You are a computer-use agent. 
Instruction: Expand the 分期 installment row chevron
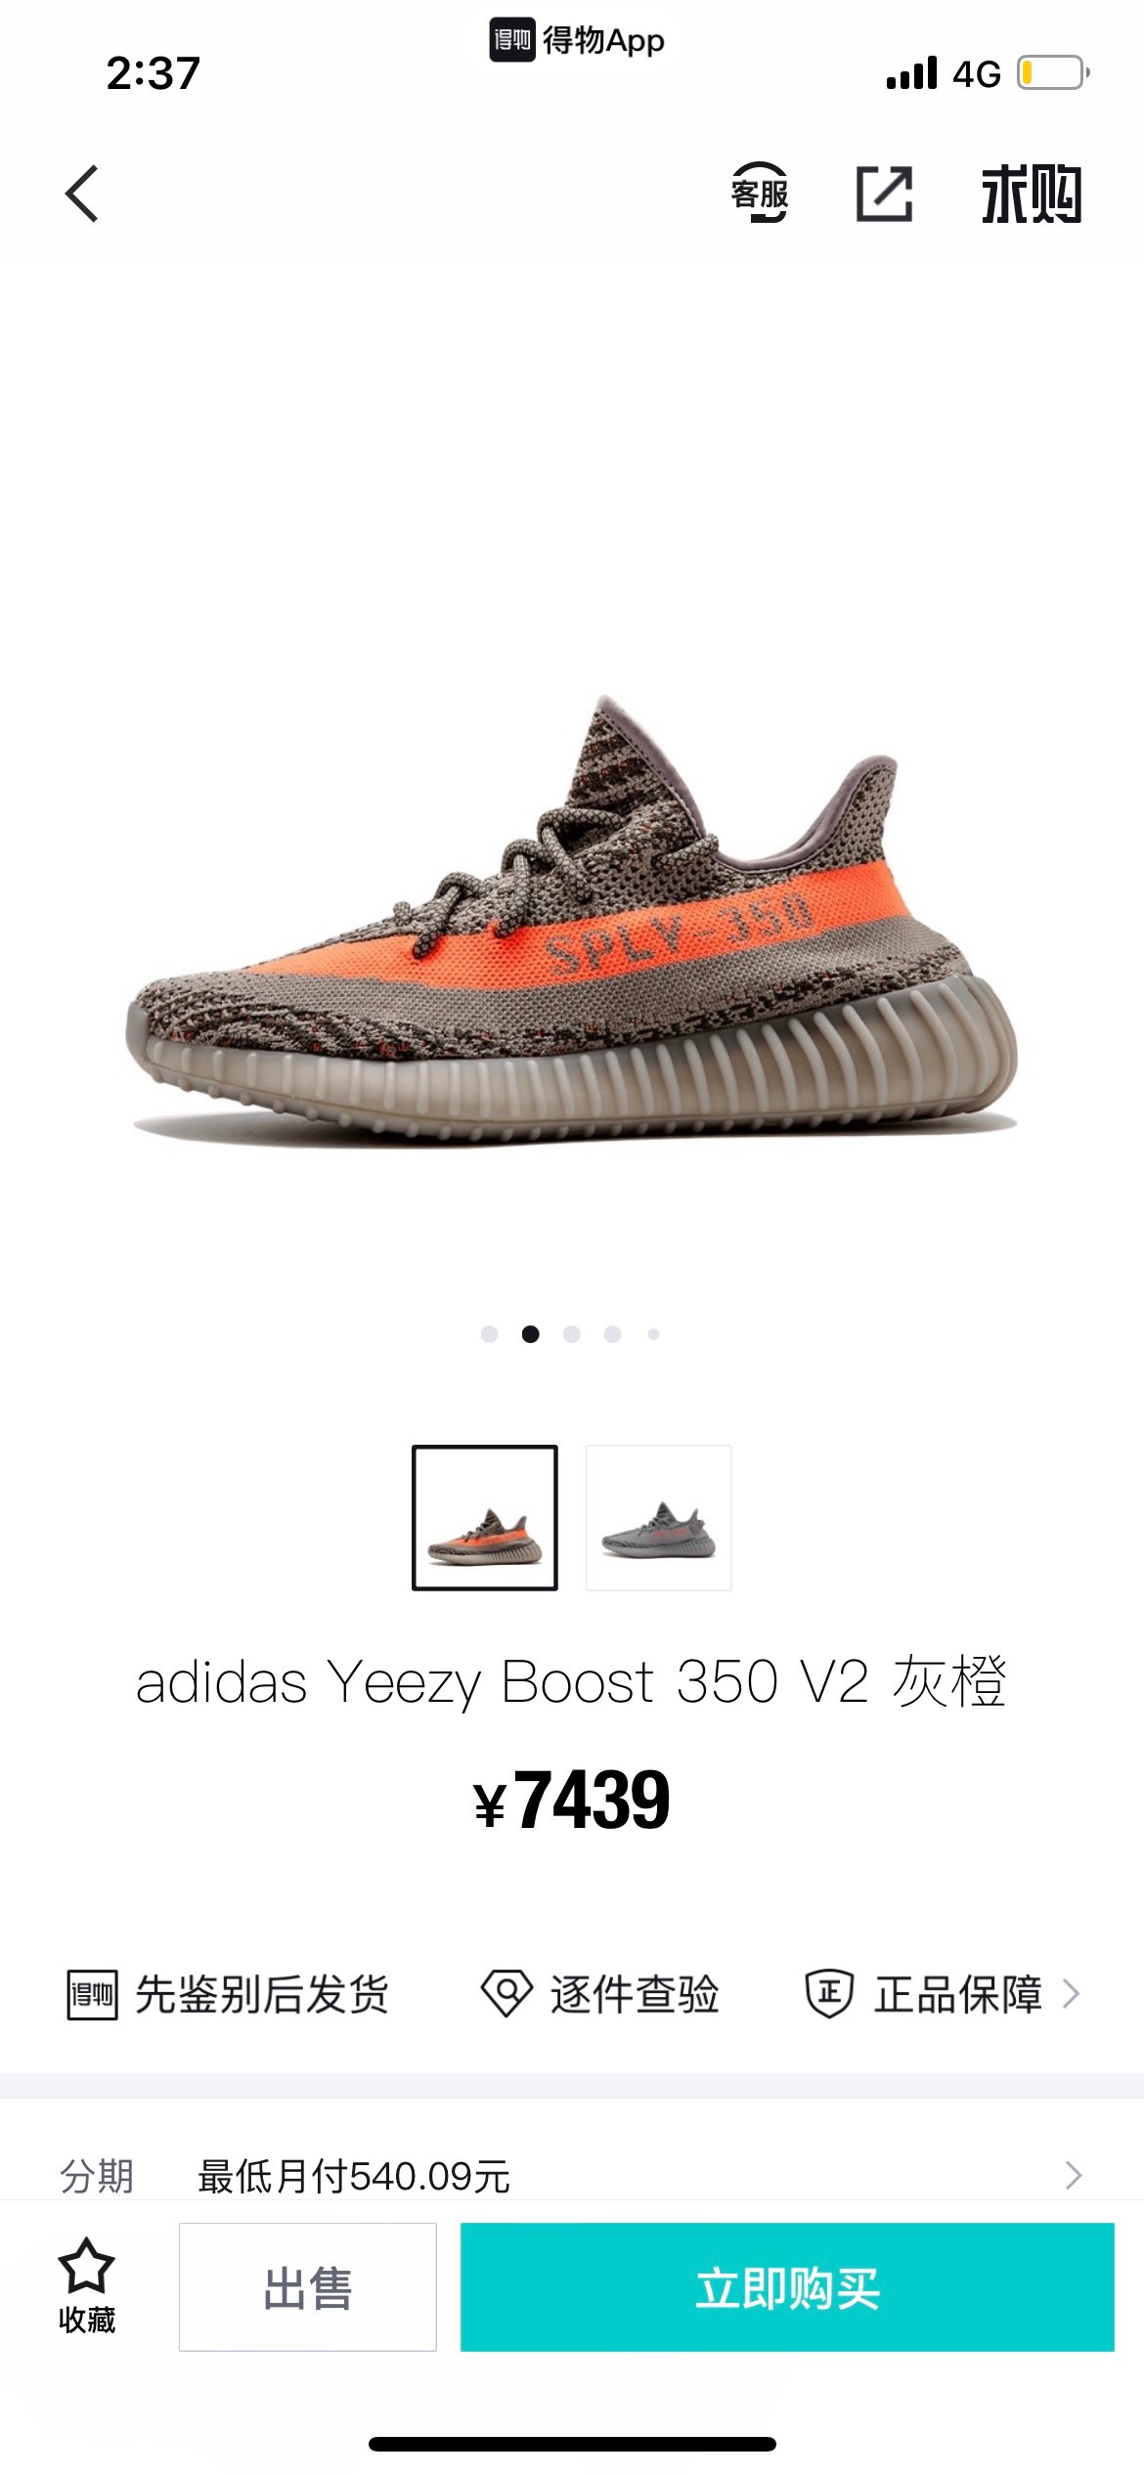pyautogui.click(x=1074, y=2175)
